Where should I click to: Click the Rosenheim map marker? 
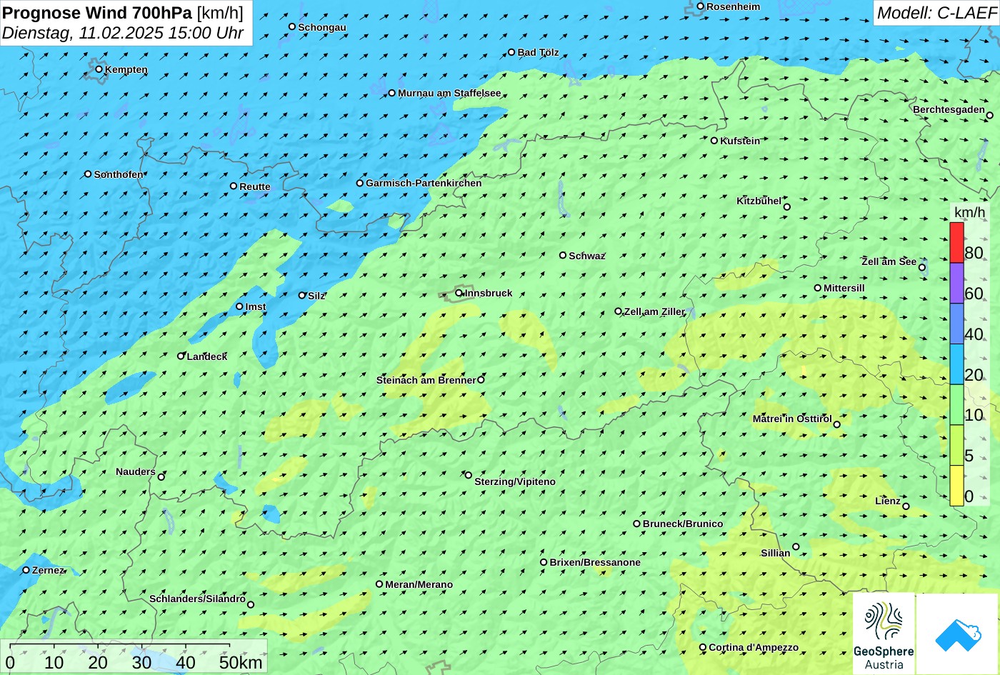coord(701,6)
